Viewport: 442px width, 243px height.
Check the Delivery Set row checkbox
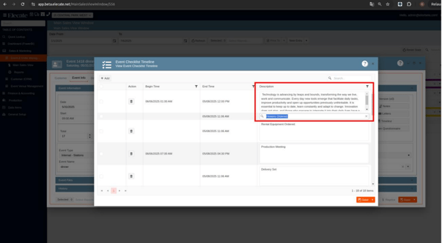pos(102,176)
